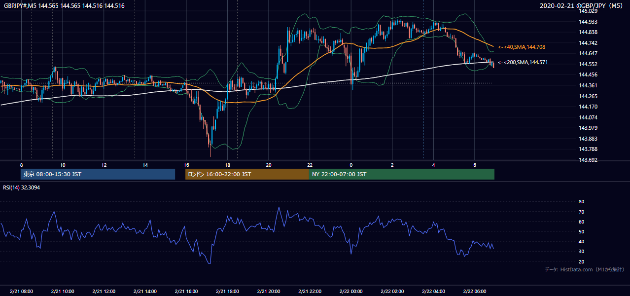Select the 2/21 14:00 date label
This screenshot has height=296, width=630.
pyautogui.click(x=145, y=291)
